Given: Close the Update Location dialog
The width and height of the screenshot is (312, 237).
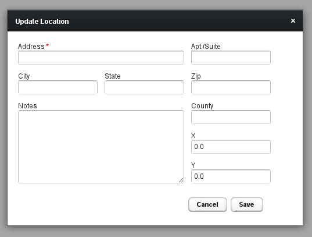Looking at the screenshot, I should tap(293, 21).
